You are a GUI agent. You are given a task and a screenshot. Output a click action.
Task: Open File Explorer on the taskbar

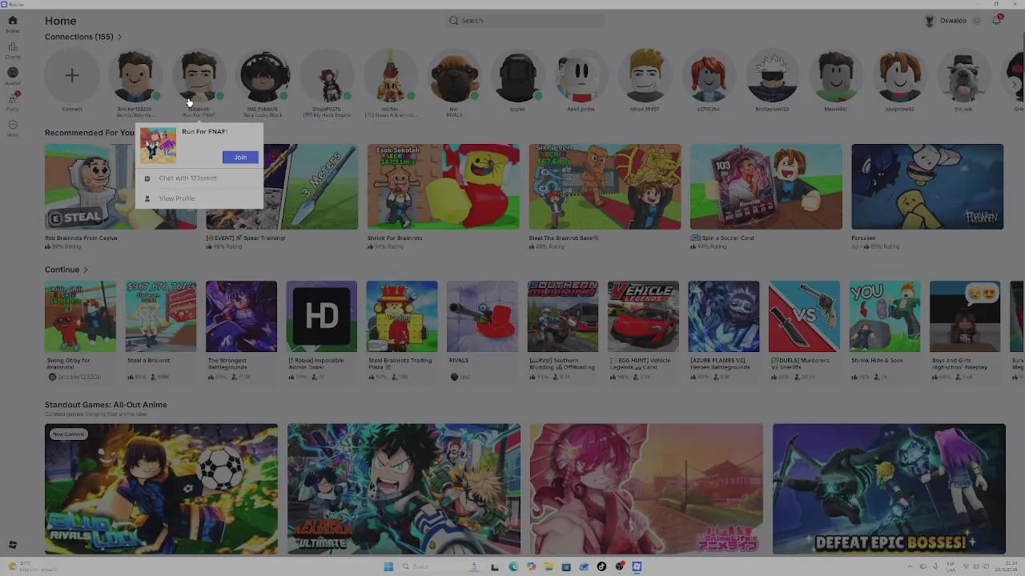click(x=549, y=566)
